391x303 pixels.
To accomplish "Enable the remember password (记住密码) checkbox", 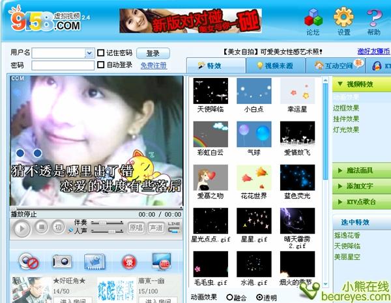I will (x=101, y=53).
